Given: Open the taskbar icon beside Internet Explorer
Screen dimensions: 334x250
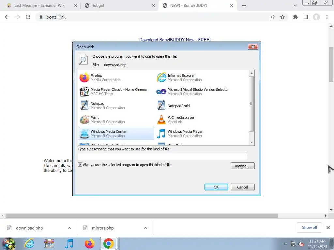Looking at the screenshot, I should coord(49,243).
